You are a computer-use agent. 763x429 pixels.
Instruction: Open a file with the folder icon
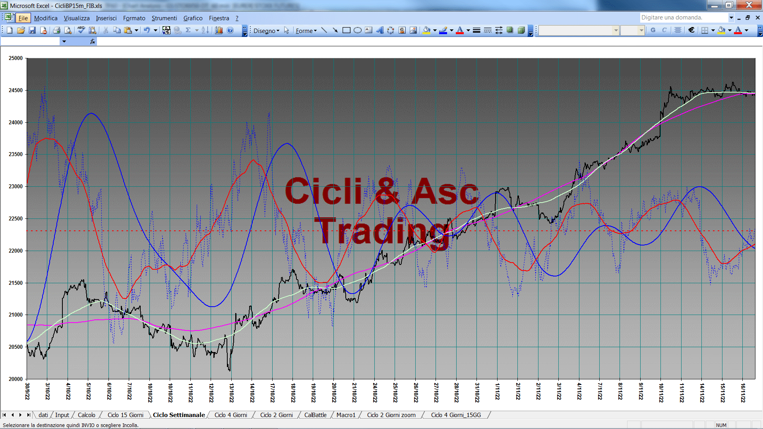[21, 30]
